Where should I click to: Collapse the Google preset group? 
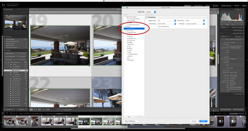pos(125,27)
